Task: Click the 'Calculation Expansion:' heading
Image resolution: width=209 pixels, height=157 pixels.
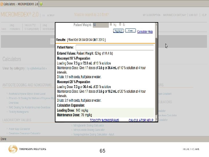Action: pyautogui.click(x=71, y=105)
